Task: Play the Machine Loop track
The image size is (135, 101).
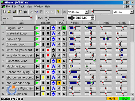Action: (x=37, y=66)
